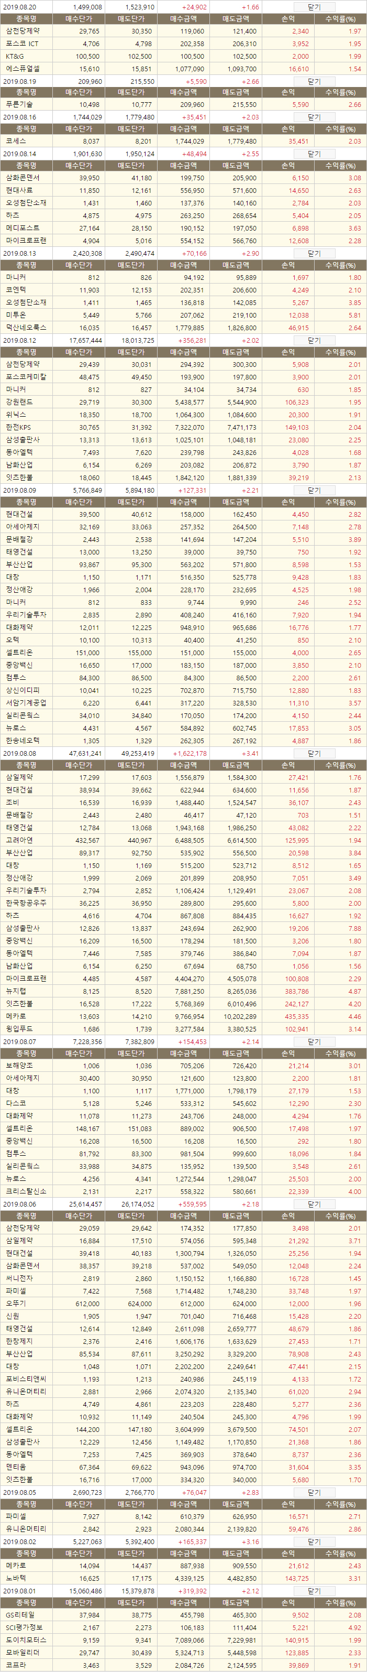Collapse the 2019.08.06 list via 닫기
This screenshot has width=367, height=1672.
[314, 1204]
